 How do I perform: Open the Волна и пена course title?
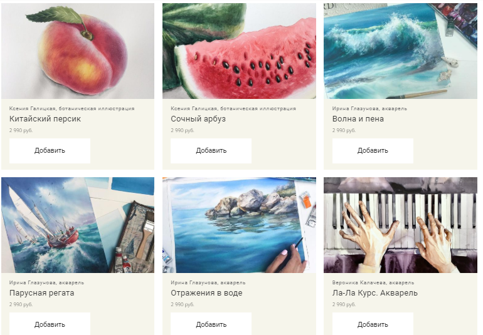358,119
